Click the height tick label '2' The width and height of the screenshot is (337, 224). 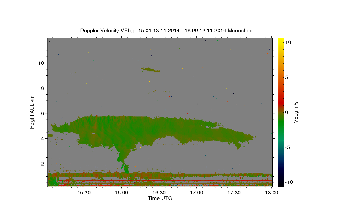43,164
